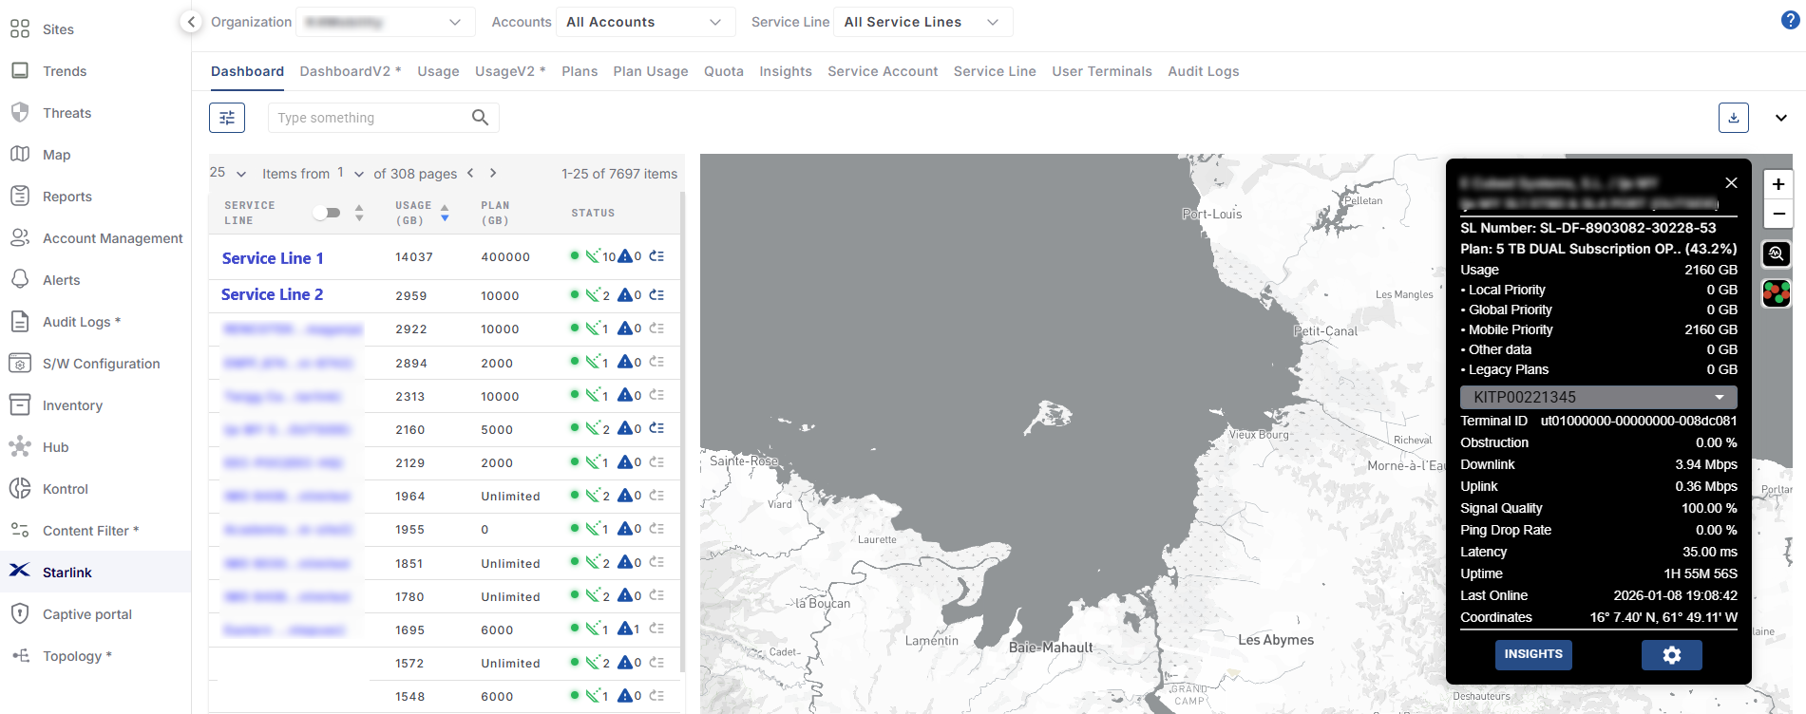Toggle the Service Line column switch

327,213
